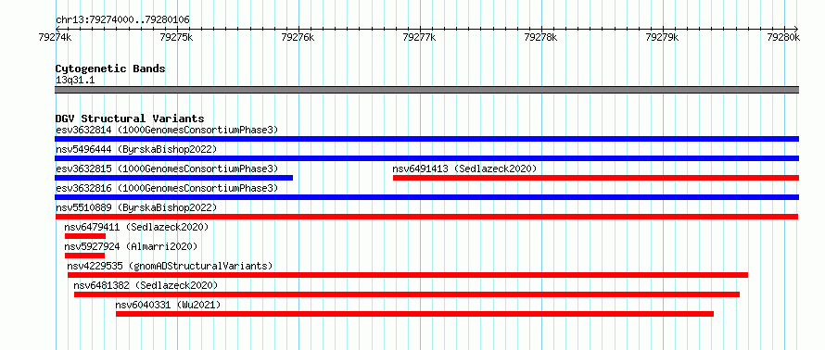Click the 79279k ruler tick label
The width and height of the screenshot is (825, 350).
tap(662, 37)
